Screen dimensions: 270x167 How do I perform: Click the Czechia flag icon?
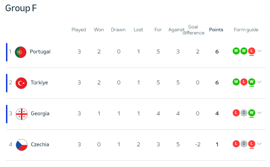[22, 145]
